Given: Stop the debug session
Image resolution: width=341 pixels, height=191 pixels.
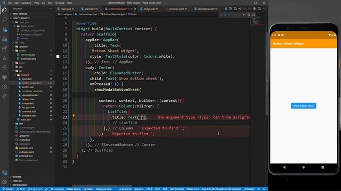Looking at the screenshot, I should (x=254, y=15).
